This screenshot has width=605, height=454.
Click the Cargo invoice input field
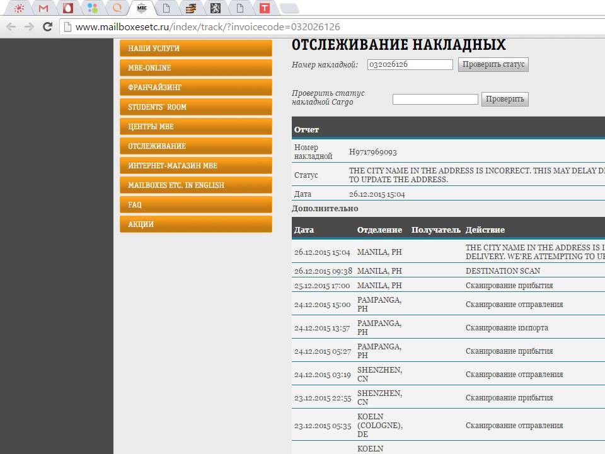point(435,99)
